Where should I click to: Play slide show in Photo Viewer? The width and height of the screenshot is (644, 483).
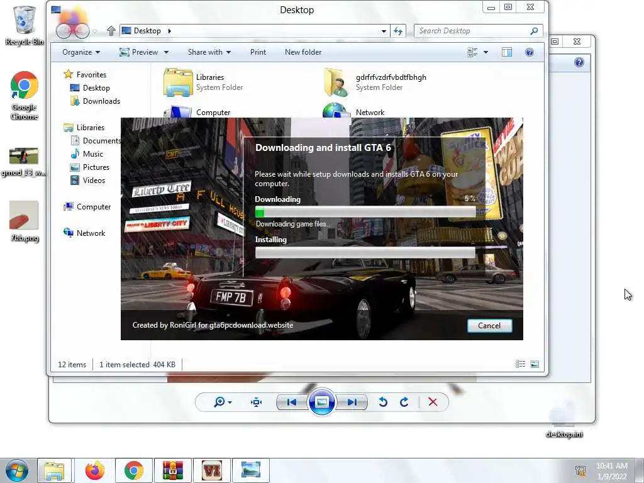tap(321, 402)
